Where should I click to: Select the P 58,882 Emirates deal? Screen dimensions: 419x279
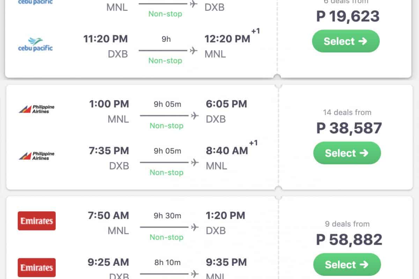[347, 264]
